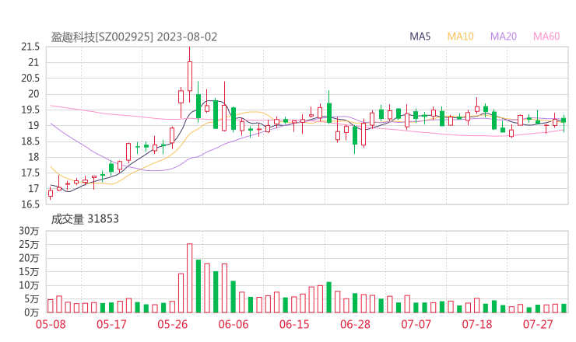576x342 pixels.
Task: Click the 19.5 price axis label
Action: 30,110
